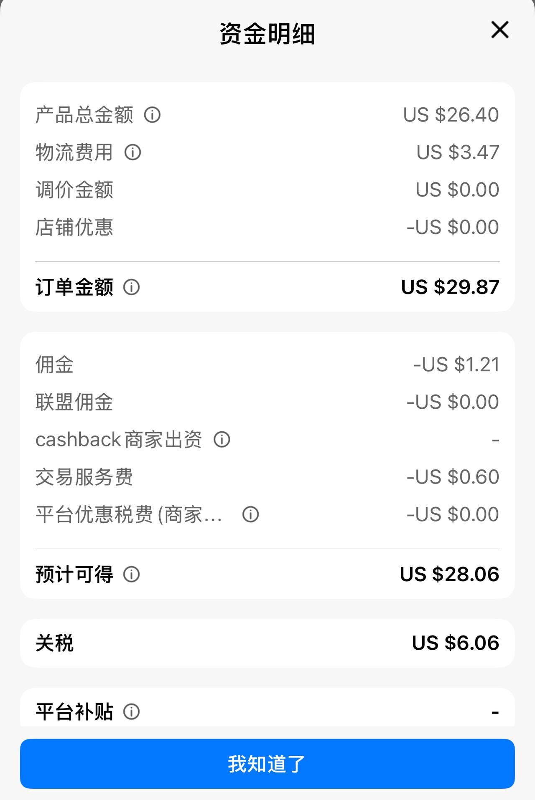Select the US $28.06 estimated earnings value
This screenshot has height=800, width=535.
coord(449,575)
